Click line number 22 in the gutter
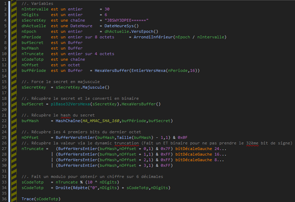This screenshot has height=202, width=295. [4, 121]
